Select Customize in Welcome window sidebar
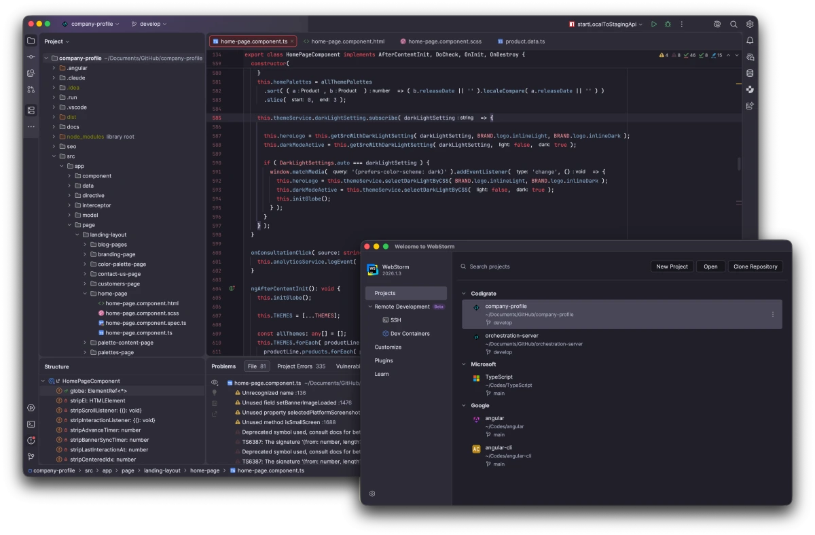 tap(388, 347)
